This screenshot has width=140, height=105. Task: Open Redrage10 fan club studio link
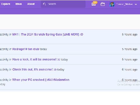click(26, 49)
